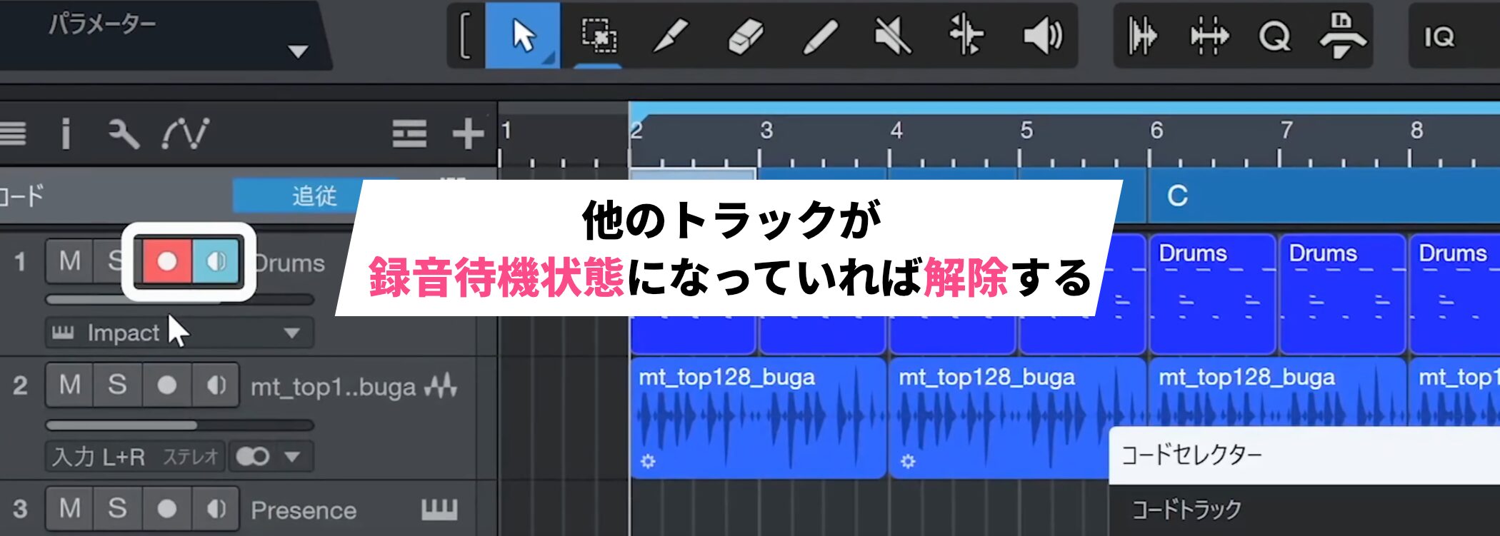Image resolution: width=1500 pixels, height=536 pixels.
Task: Disable record arm on Drums track
Action: [x=166, y=262]
